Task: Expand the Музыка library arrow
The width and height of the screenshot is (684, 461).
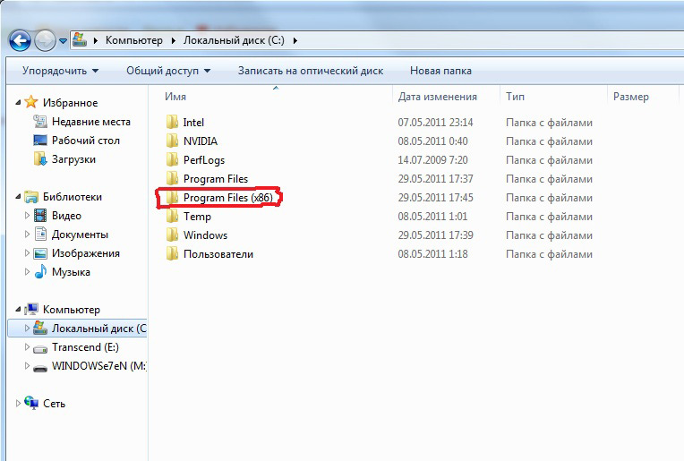Action: pos(27,272)
